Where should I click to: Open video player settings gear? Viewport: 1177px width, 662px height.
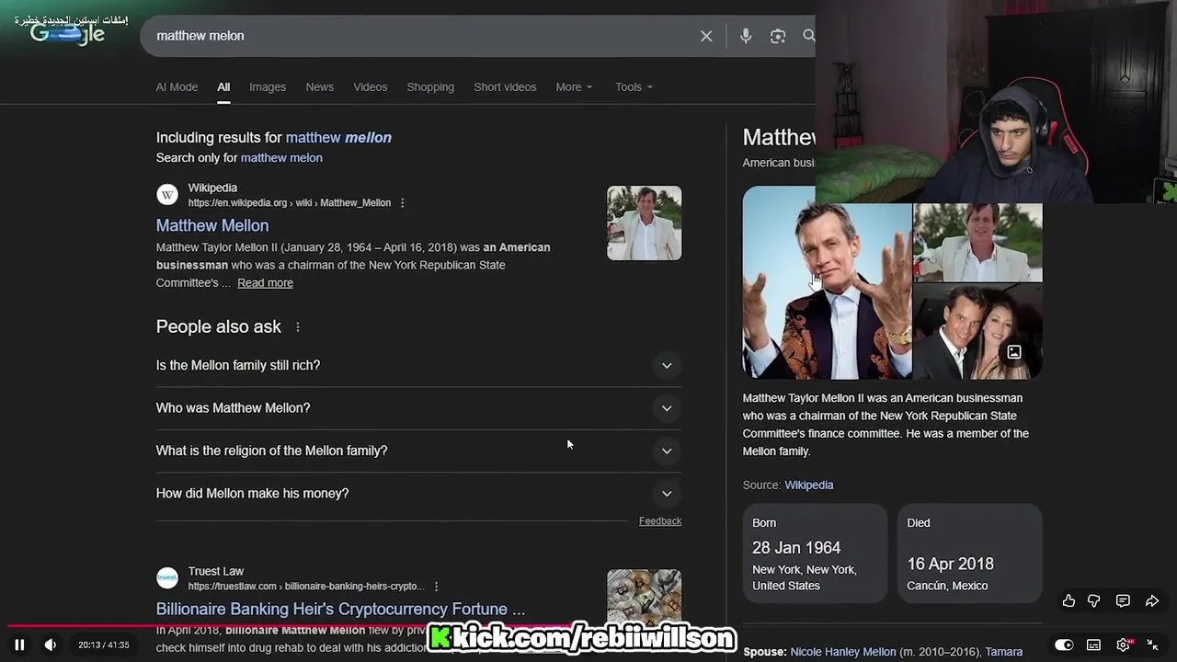[x=1123, y=645]
